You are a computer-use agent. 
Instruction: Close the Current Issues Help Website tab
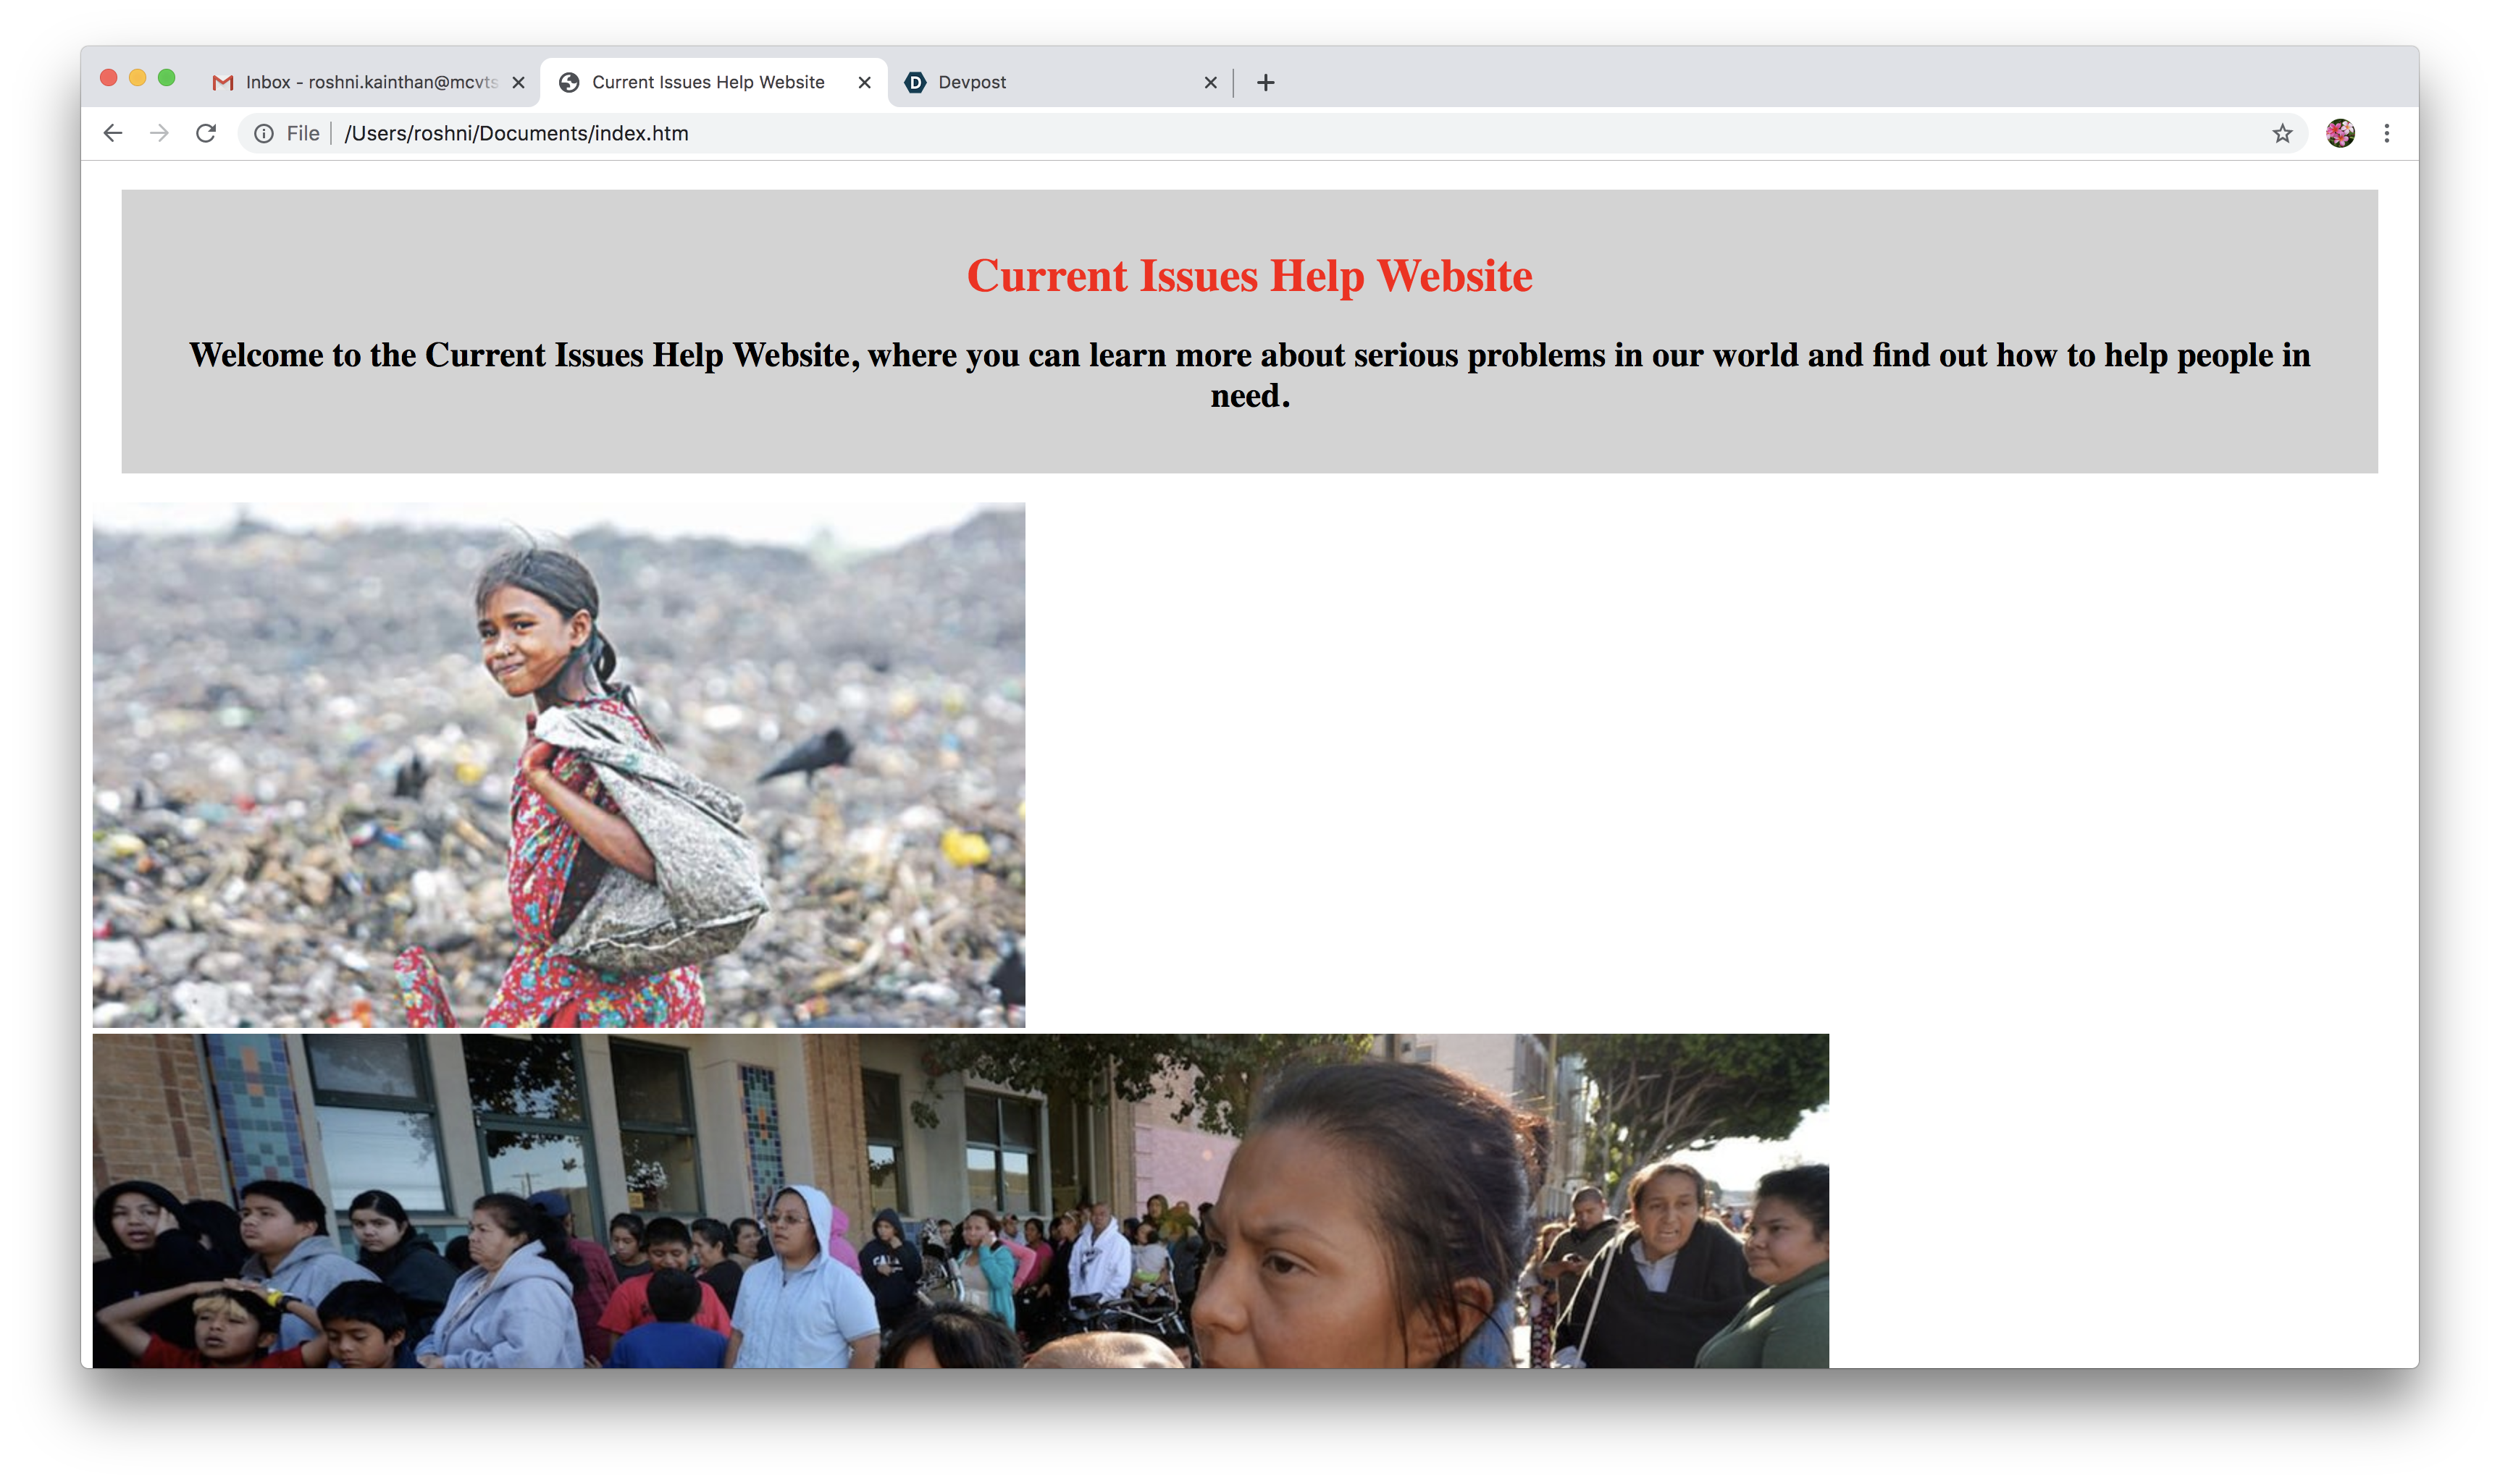point(864,83)
